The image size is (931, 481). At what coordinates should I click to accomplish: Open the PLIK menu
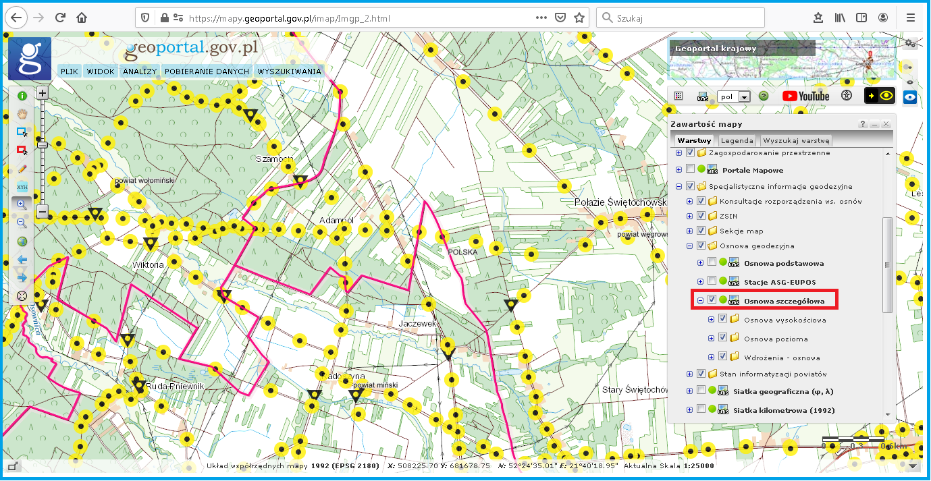pyautogui.click(x=70, y=72)
